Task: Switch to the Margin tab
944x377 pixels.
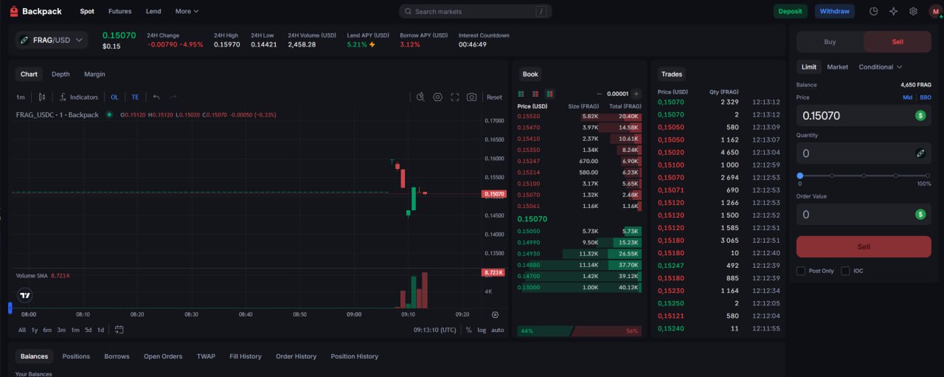Action: tap(94, 74)
